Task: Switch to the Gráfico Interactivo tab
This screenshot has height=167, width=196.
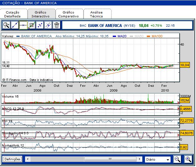Action: coord(40,14)
